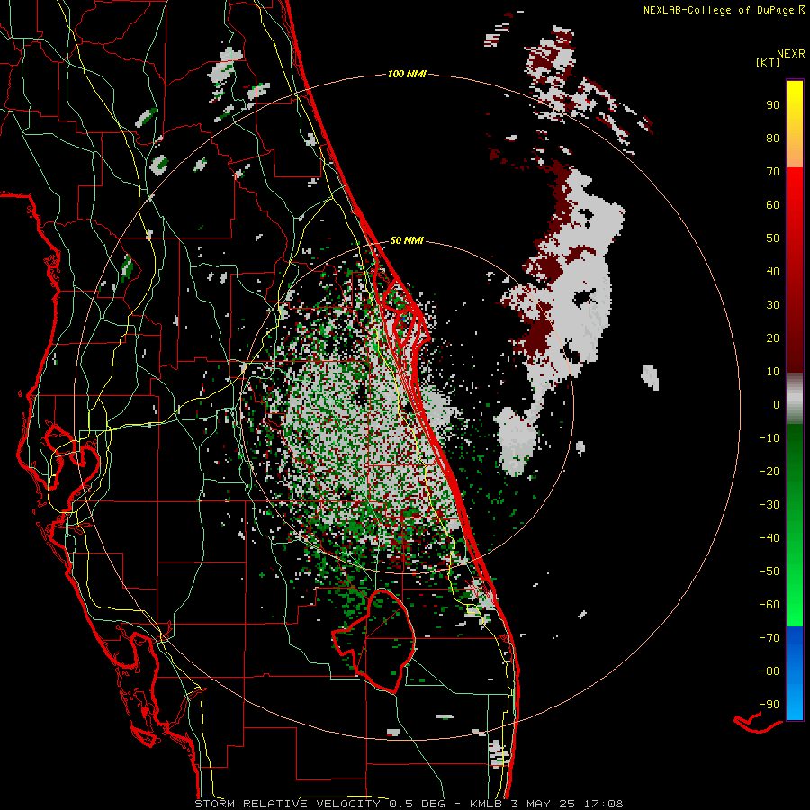Click the -50 value on the velocity scale
810x810 pixels.
(x=769, y=571)
